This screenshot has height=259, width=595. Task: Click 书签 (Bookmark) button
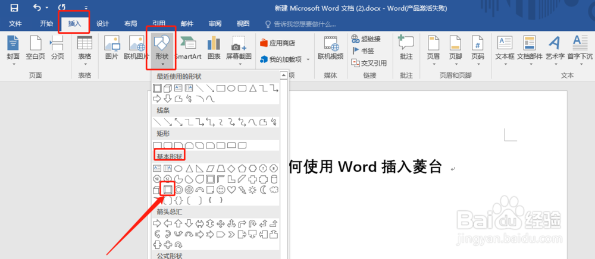pyautogui.click(x=363, y=50)
